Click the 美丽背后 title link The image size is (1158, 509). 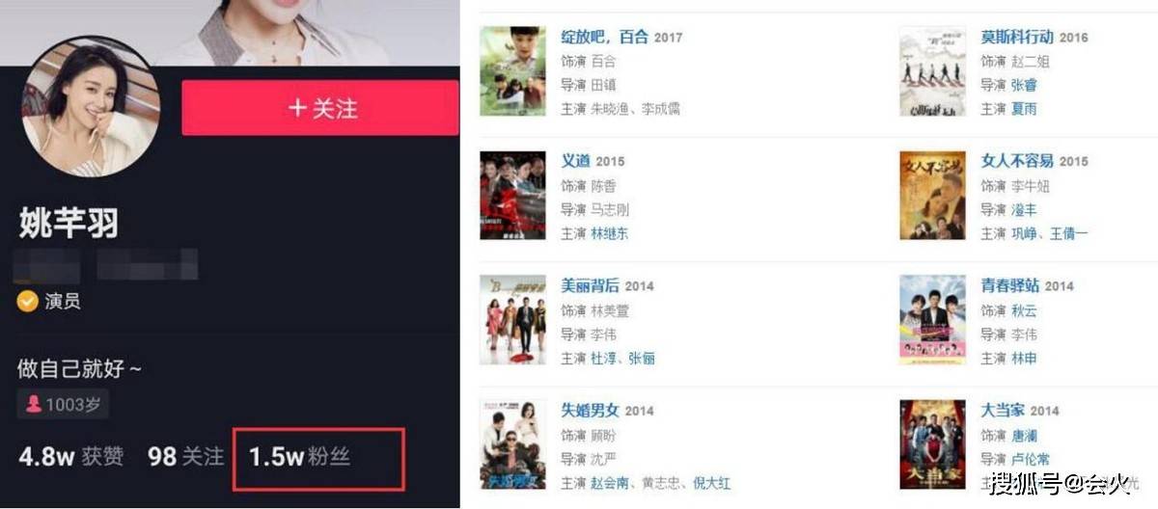pyautogui.click(x=591, y=285)
